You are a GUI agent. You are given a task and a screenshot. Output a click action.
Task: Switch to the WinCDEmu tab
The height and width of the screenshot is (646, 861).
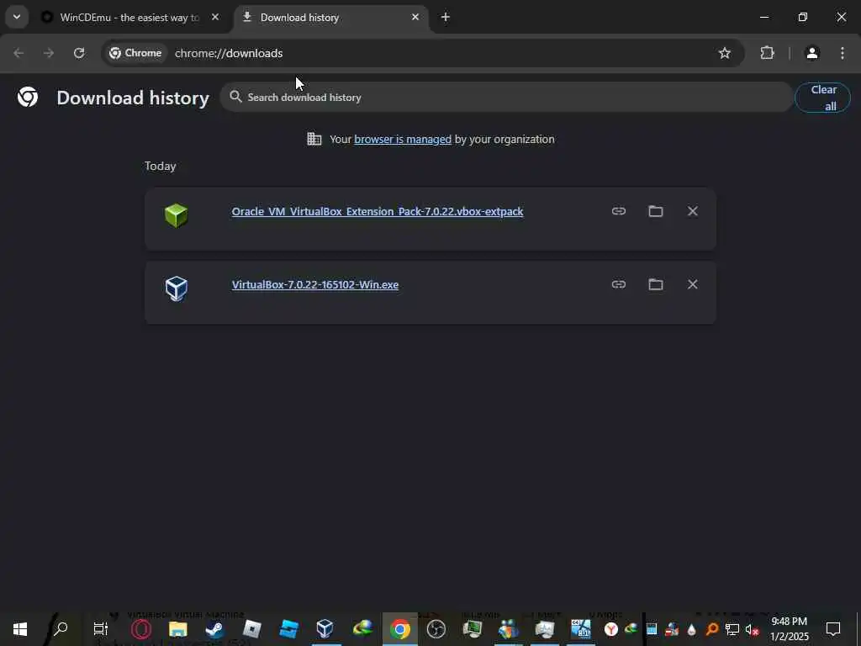(x=129, y=18)
